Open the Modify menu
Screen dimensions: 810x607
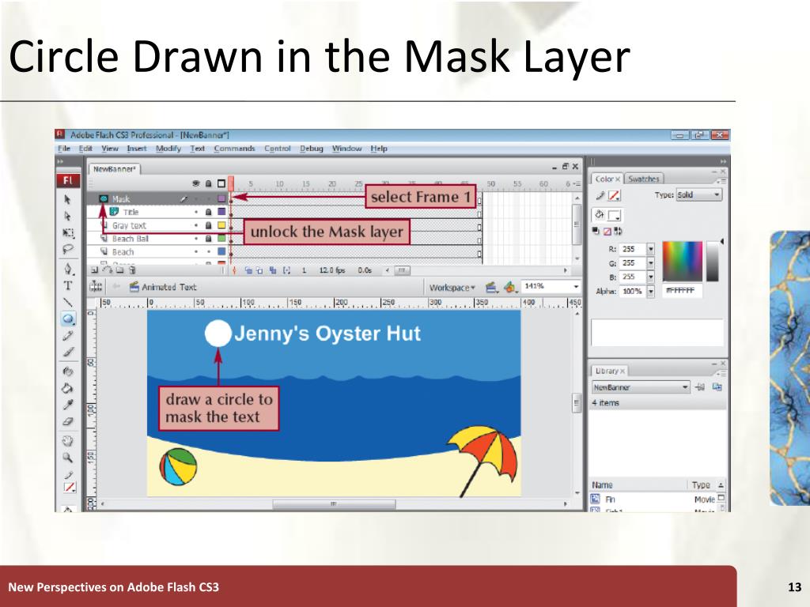coord(168,149)
